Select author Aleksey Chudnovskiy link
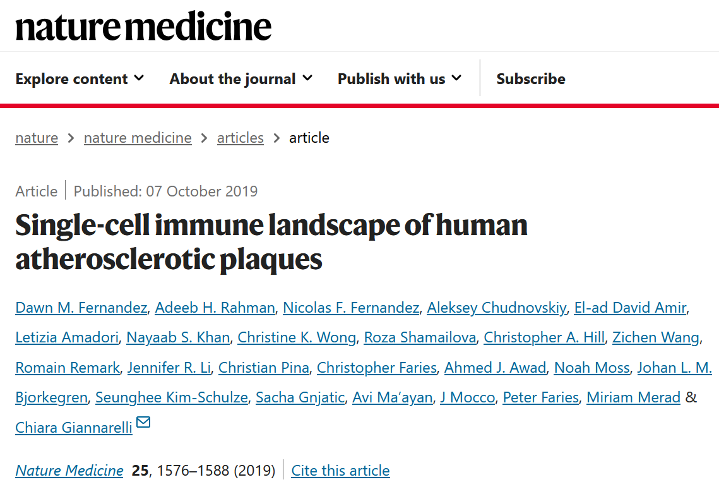Viewport: 719px width, 494px height. coord(496,308)
